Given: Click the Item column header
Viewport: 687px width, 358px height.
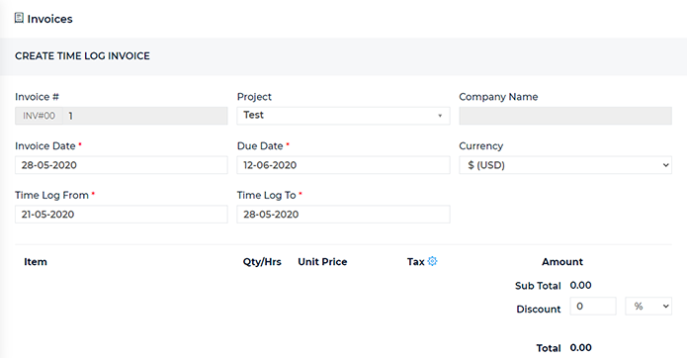Looking at the screenshot, I should click(x=36, y=262).
